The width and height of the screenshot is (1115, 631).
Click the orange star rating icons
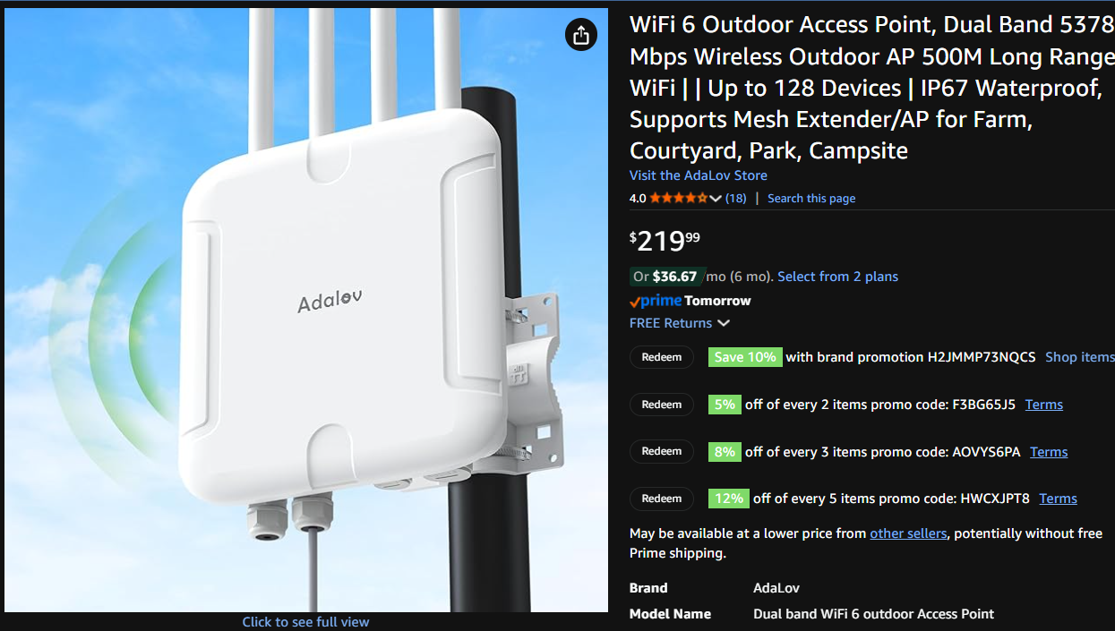point(679,198)
